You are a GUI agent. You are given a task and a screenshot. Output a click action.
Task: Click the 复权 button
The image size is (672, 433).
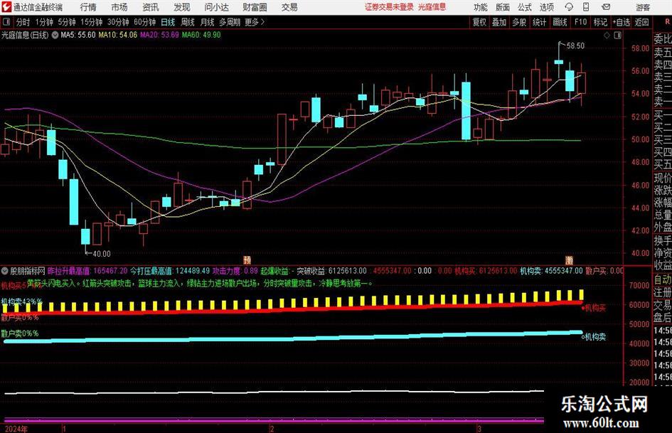pos(479,22)
